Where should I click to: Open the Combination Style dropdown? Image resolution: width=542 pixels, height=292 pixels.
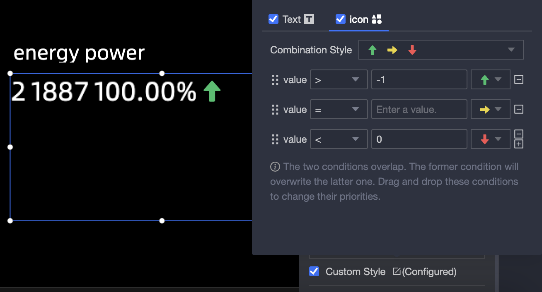pos(440,50)
